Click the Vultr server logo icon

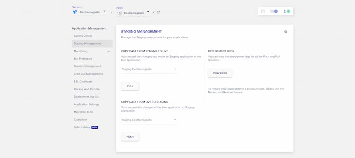(75, 13)
